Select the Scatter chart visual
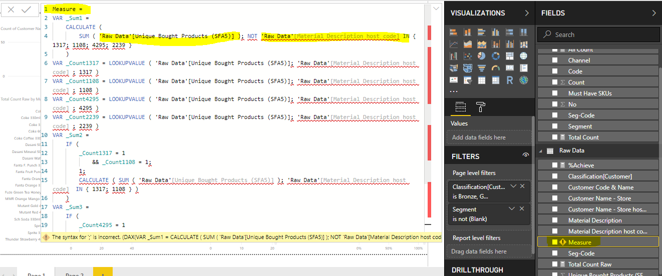Screen dimensions: 662x276 468,56
